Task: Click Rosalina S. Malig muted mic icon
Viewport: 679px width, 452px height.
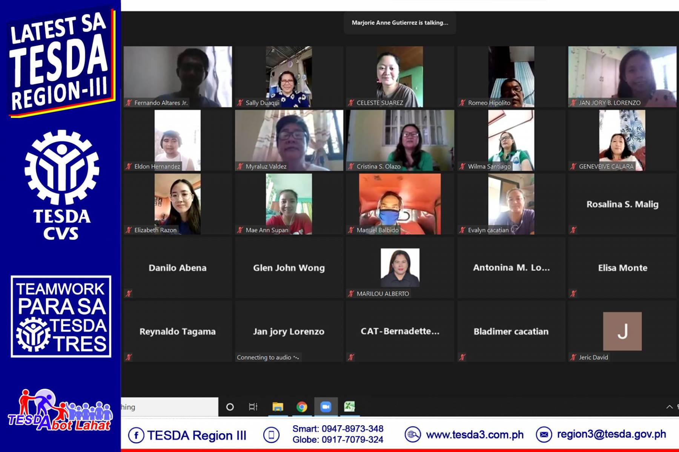Action: coord(573,230)
